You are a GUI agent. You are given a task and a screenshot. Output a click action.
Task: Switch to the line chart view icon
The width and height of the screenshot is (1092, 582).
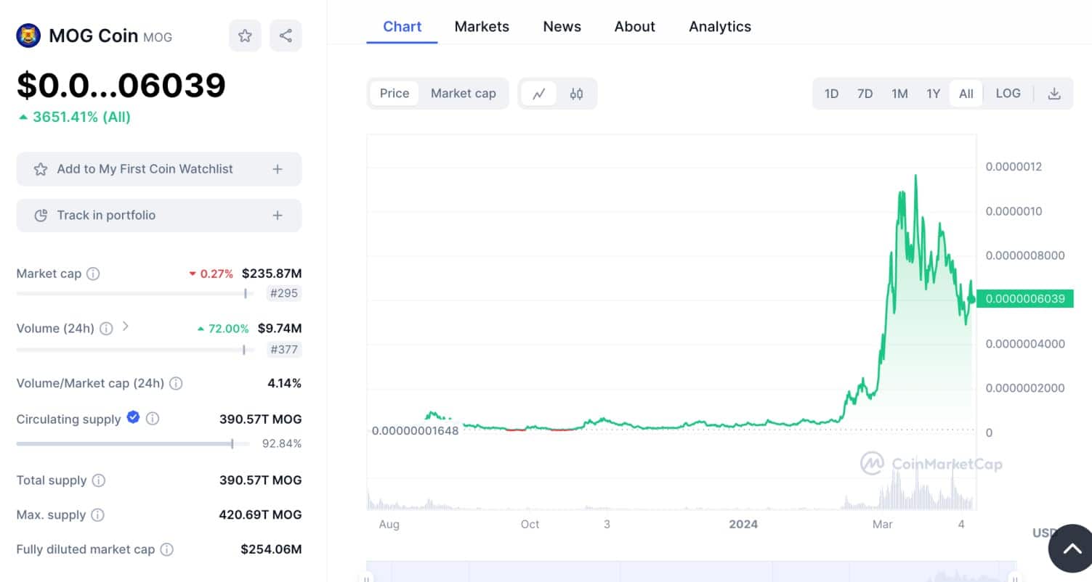[x=538, y=94]
